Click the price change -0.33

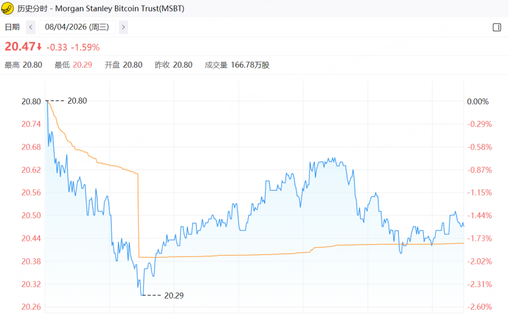pyautogui.click(x=57, y=47)
